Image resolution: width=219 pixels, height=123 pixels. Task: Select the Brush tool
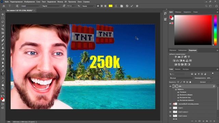pos(3,44)
